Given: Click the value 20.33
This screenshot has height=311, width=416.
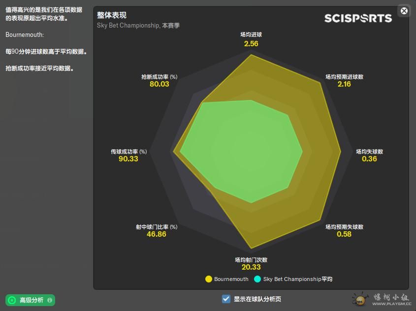Looking at the screenshot, I should [251, 267].
